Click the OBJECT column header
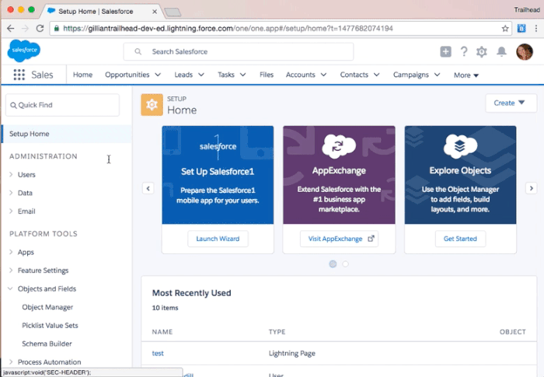The image size is (544, 377). coord(512,332)
